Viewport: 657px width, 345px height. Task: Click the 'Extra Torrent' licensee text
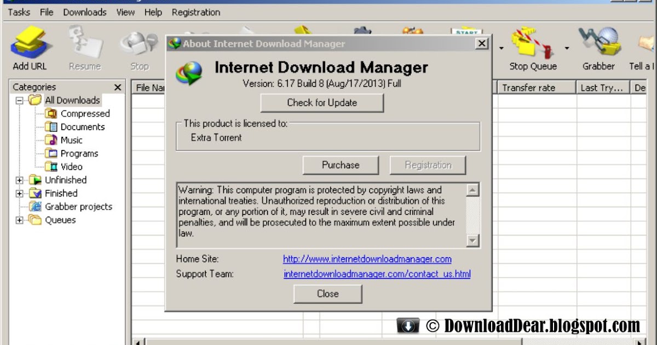click(x=216, y=137)
